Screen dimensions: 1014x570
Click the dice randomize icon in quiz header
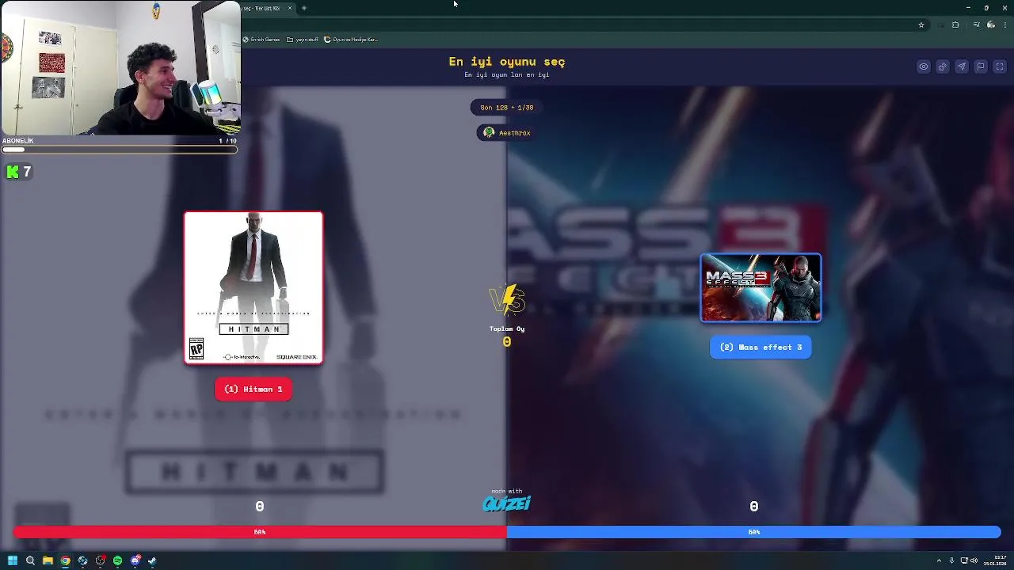coord(943,66)
